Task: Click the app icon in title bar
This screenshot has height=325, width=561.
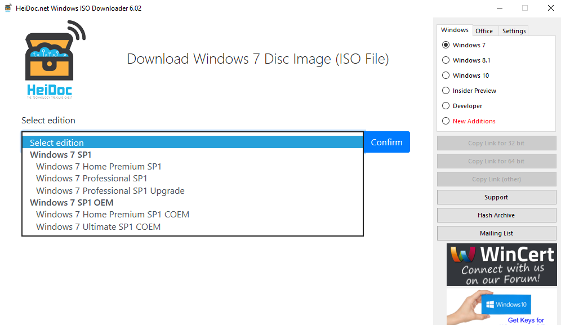Action: tap(8, 8)
